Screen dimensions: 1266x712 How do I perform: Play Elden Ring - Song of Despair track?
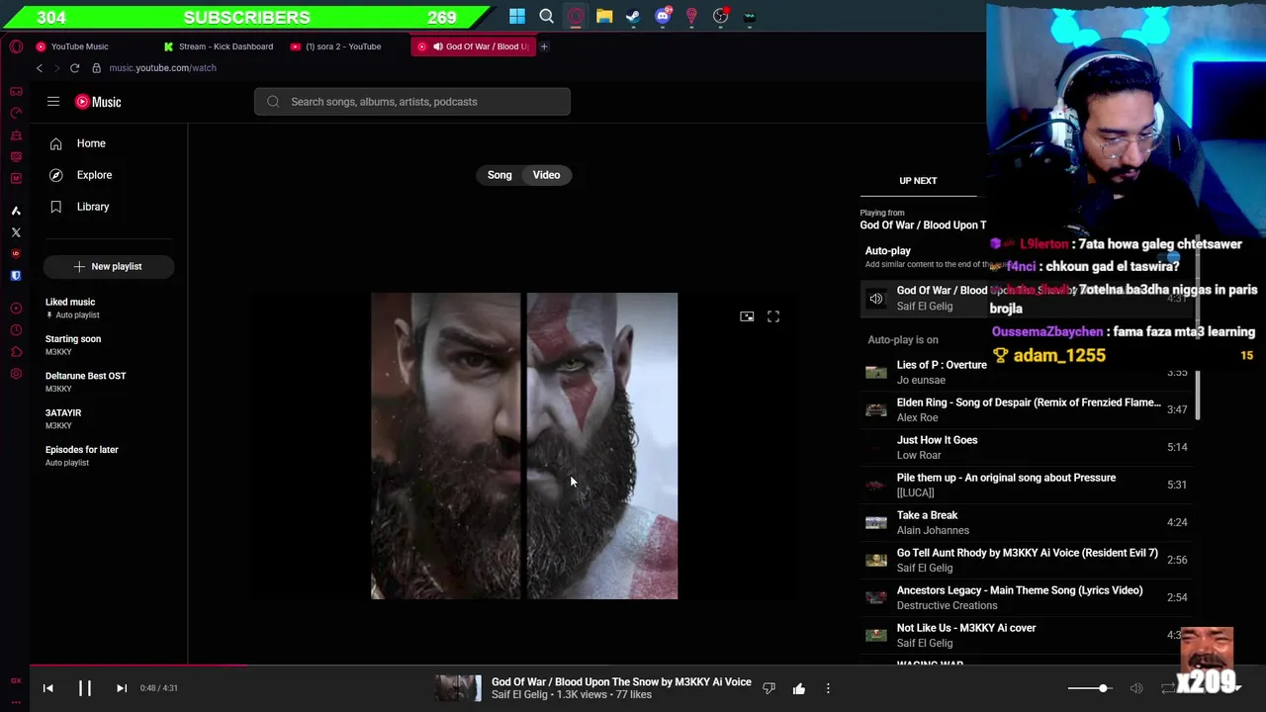1027,409
